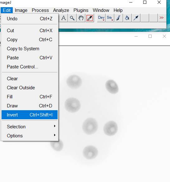Choose Invert from the Edit menu

click(x=30, y=115)
